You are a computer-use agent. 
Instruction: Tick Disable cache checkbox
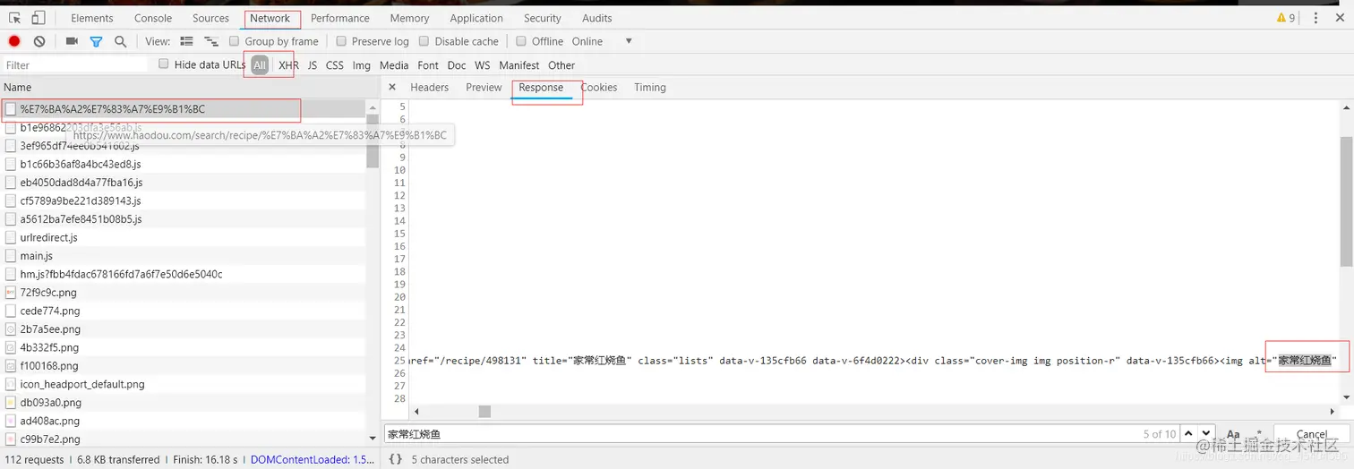(424, 41)
